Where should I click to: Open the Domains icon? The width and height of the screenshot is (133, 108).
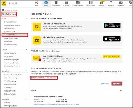[102, 3]
